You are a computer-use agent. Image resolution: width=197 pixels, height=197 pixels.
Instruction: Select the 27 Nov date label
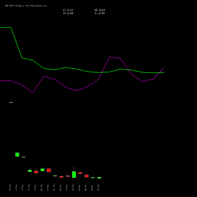[67, 188]
